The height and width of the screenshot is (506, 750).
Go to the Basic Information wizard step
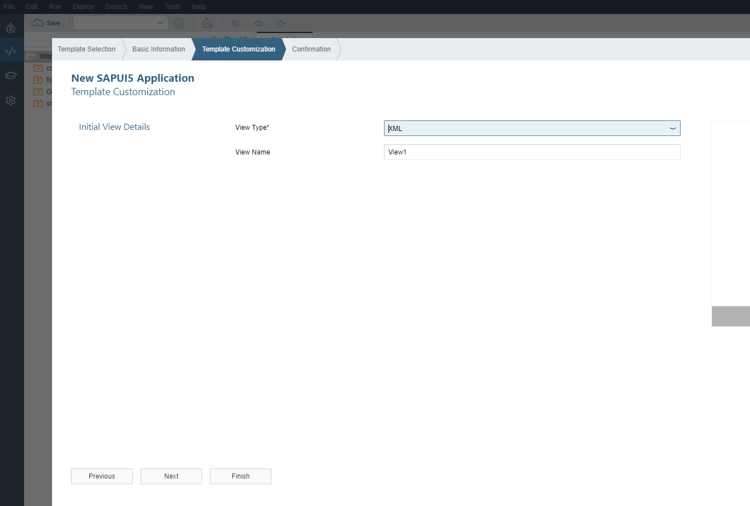pos(158,49)
